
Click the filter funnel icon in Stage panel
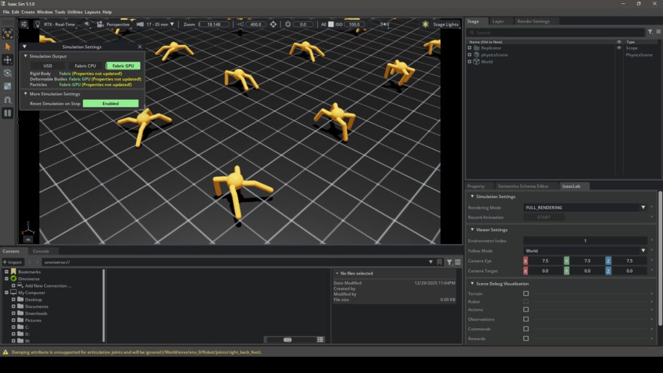click(x=650, y=32)
